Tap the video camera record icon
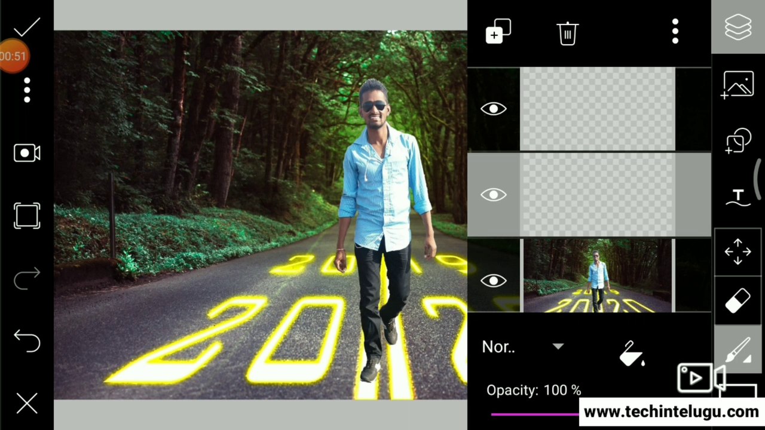The width and height of the screenshot is (765, 430). [x=27, y=153]
